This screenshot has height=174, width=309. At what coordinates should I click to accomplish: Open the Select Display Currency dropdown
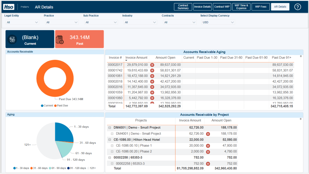coord(218,22)
